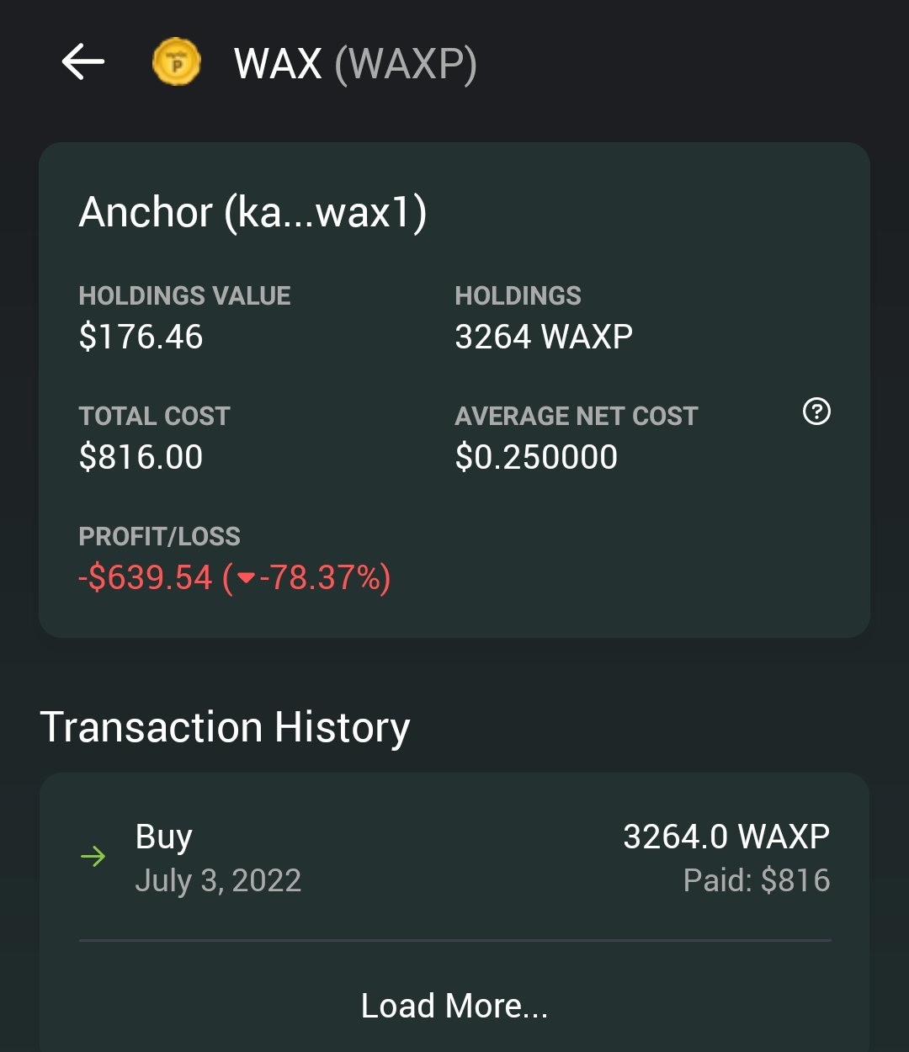Screen dimensions: 909x1052
Task: Tap the AVERAGE NET COST label
Action: coord(577,416)
